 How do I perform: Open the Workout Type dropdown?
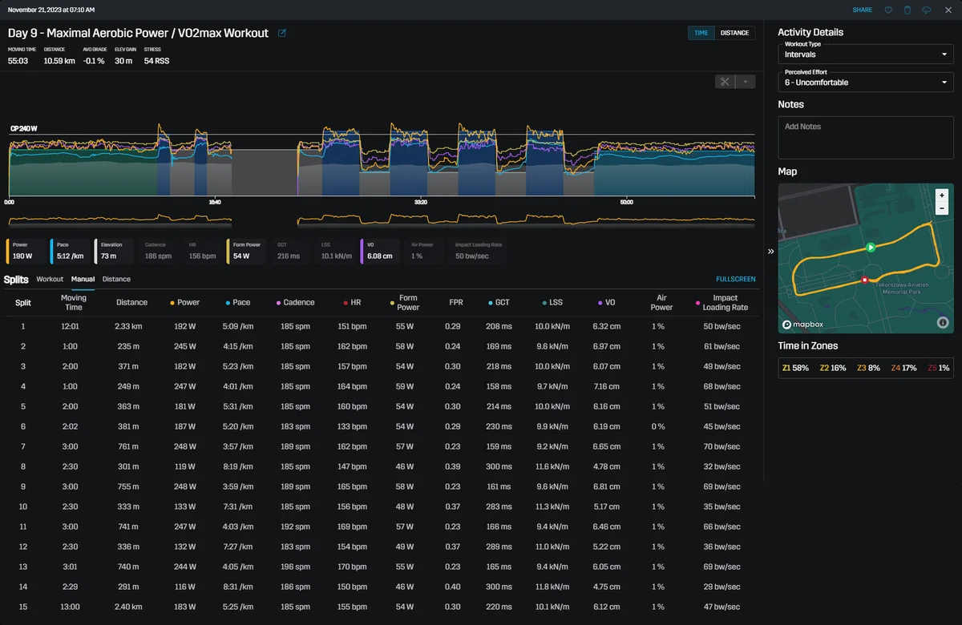pos(866,54)
